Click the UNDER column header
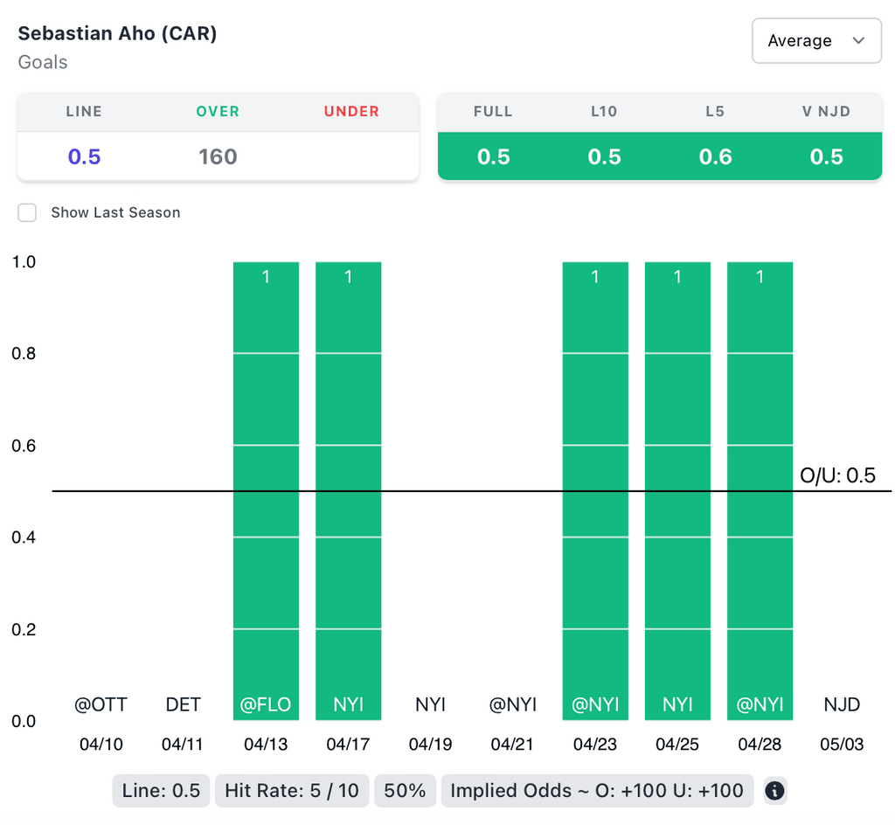The image size is (895, 825). (x=351, y=111)
